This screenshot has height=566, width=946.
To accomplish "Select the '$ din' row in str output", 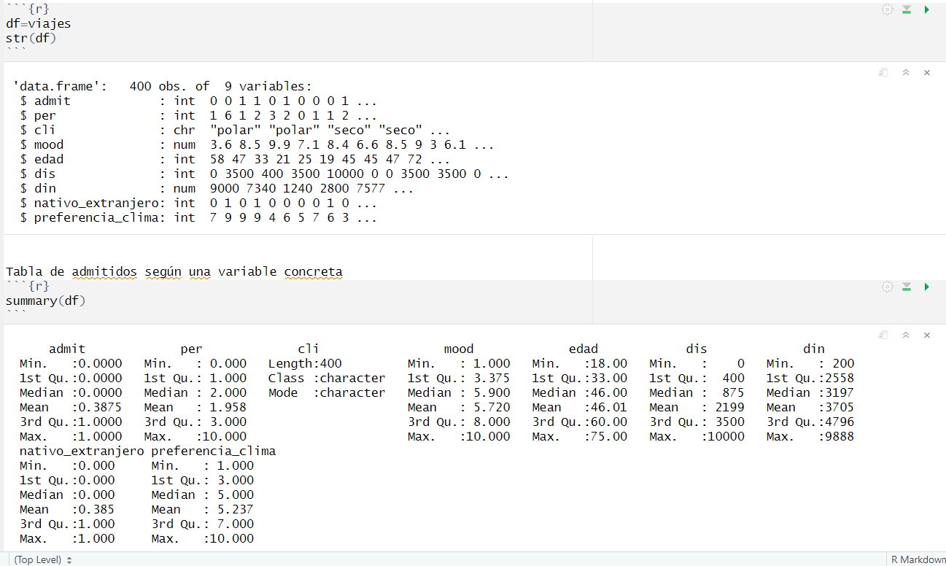I will (217, 188).
